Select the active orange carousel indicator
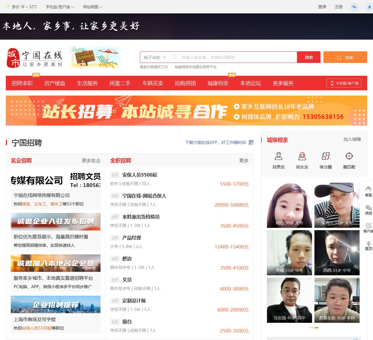This screenshot has height=340, width=373. [x=316, y=328]
